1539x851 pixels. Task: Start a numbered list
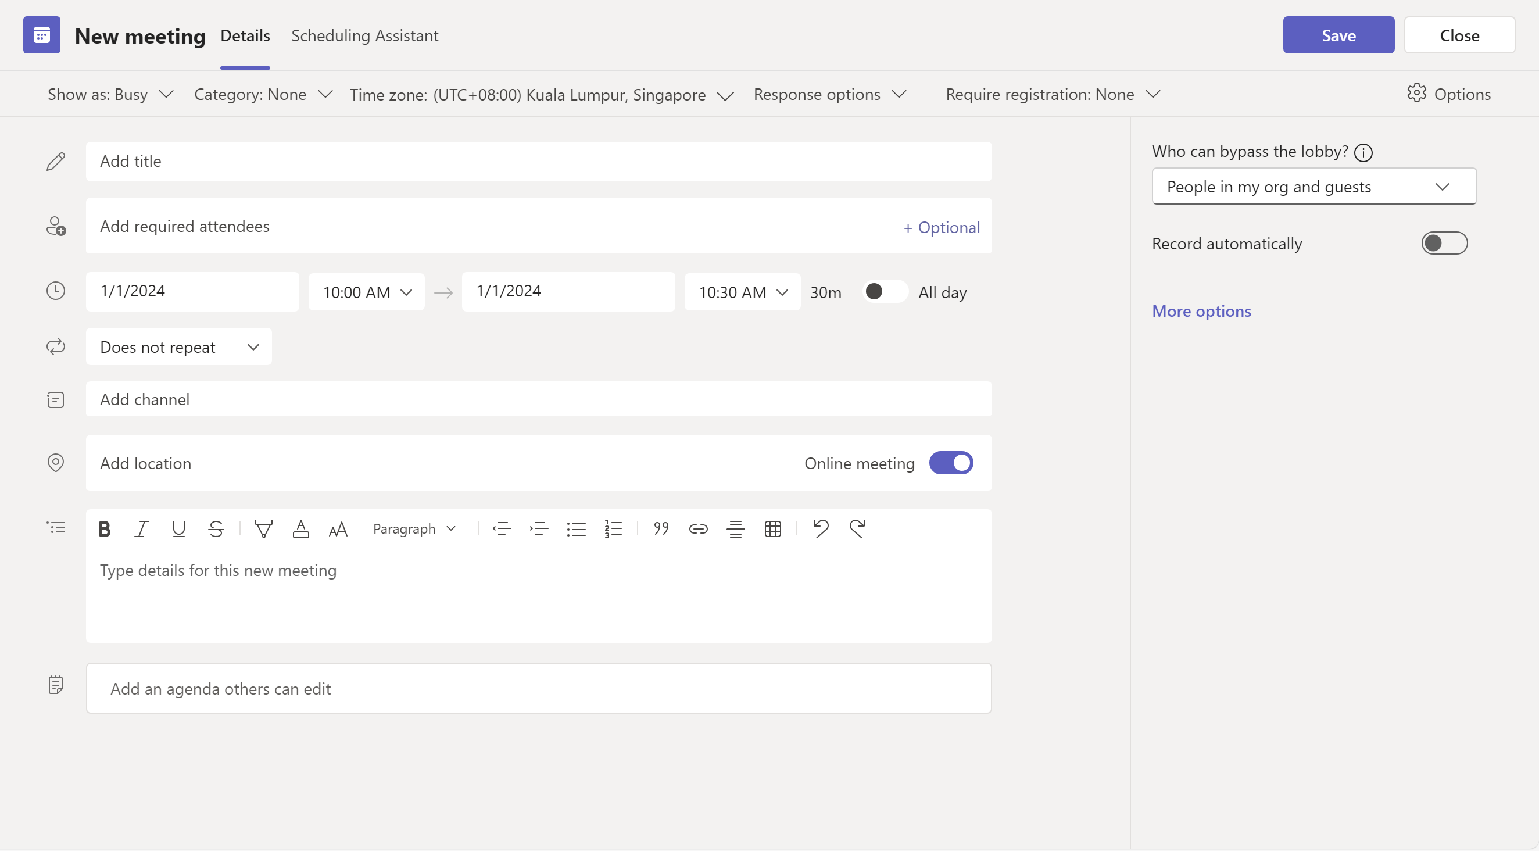coord(613,529)
